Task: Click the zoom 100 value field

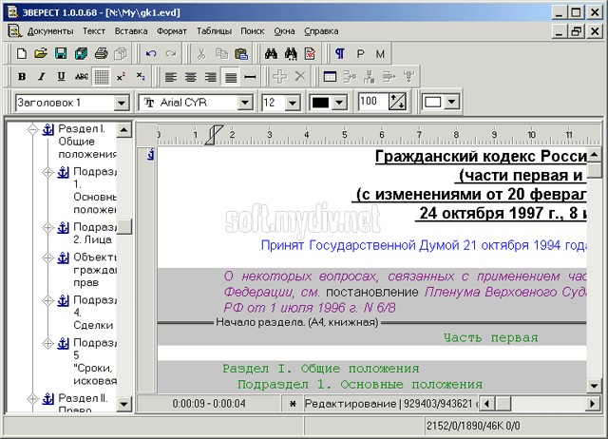Action: point(372,102)
